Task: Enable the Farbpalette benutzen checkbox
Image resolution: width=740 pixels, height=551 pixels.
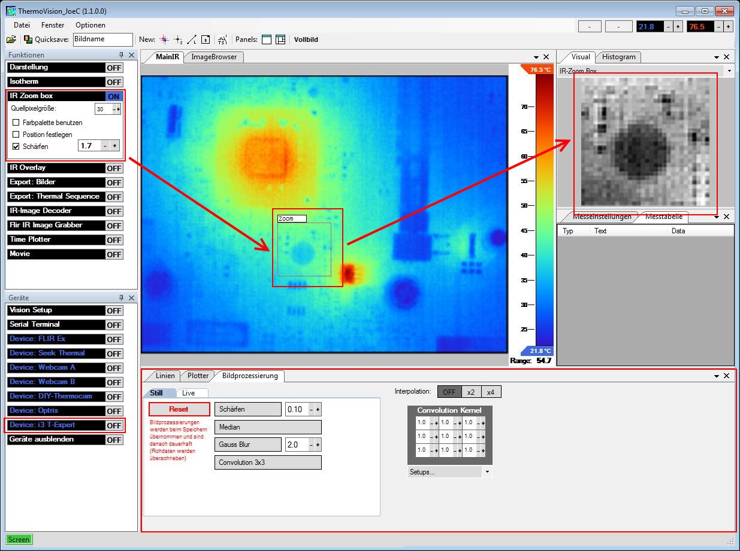Action: pyautogui.click(x=16, y=123)
